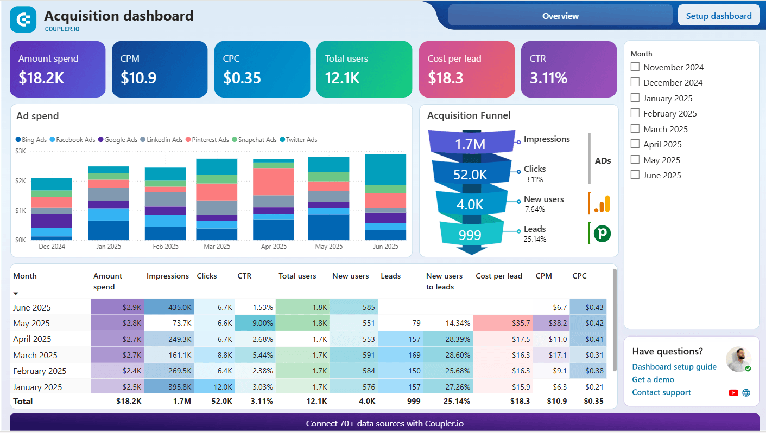The width and height of the screenshot is (766, 433).
Task: Click the Jun 2025 stacked bar
Action: [385, 197]
